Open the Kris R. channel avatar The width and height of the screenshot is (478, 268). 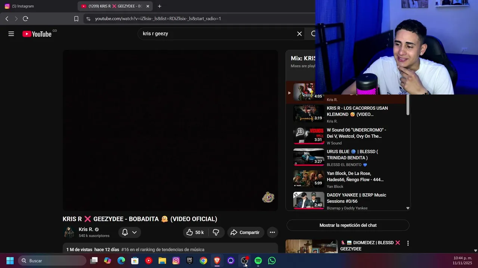tap(69, 232)
